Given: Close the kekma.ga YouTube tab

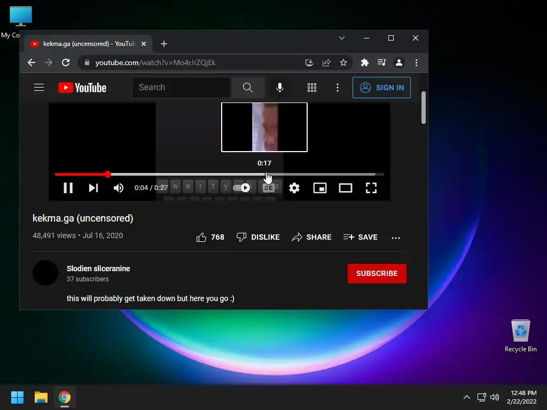Looking at the screenshot, I should pyautogui.click(x=144, y=44).
